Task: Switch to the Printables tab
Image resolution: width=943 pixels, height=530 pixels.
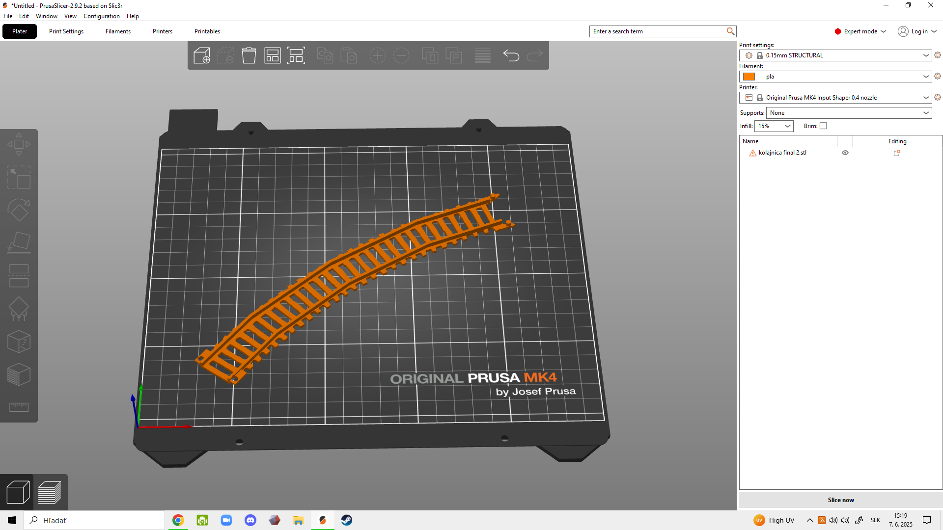Action: point(207,31)
